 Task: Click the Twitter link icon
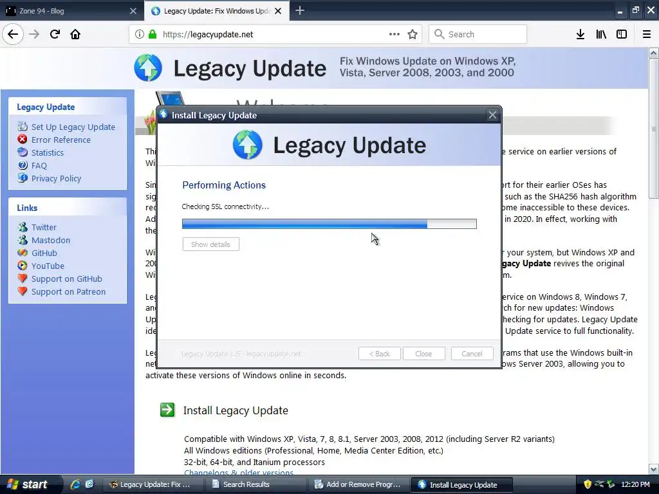23,227
